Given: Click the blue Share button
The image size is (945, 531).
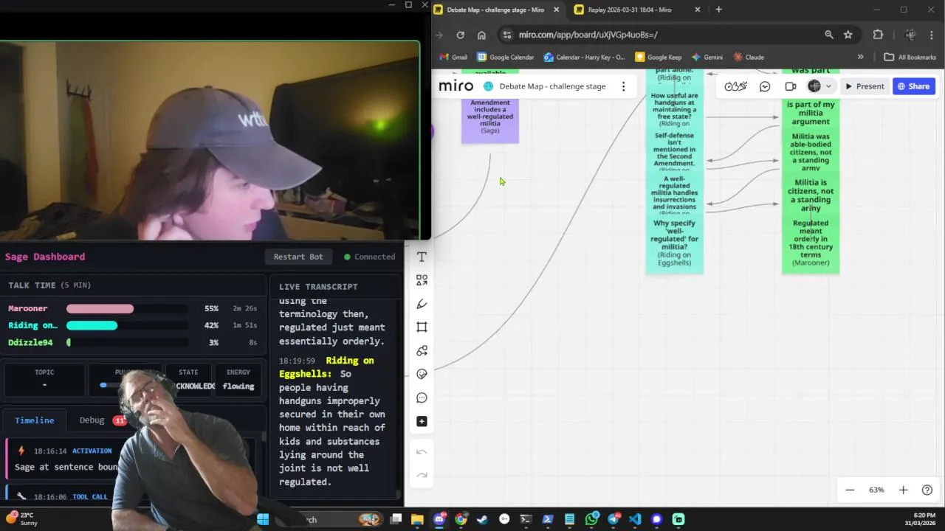Looking at the screenshot, I should [x=914, y=86].
